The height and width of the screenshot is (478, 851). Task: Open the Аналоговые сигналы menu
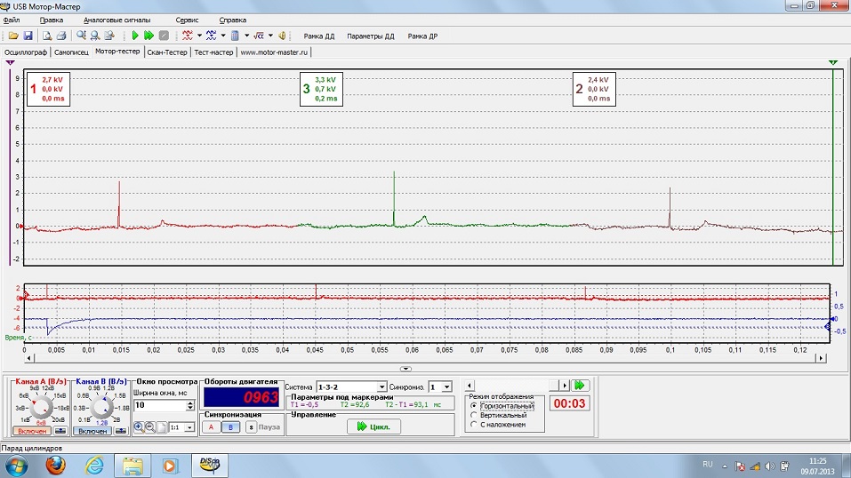(x=116, y=20)
